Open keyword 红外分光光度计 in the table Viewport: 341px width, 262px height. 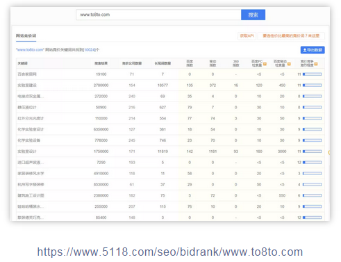pyautogui.click(x=31, y=118)
